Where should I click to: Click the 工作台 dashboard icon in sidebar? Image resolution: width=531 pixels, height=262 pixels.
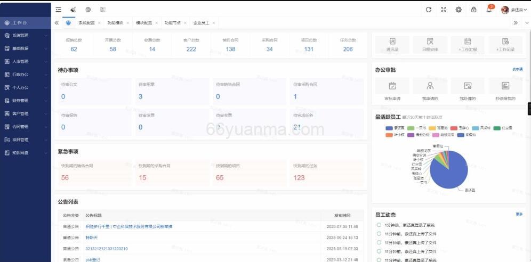pos(7,23)
